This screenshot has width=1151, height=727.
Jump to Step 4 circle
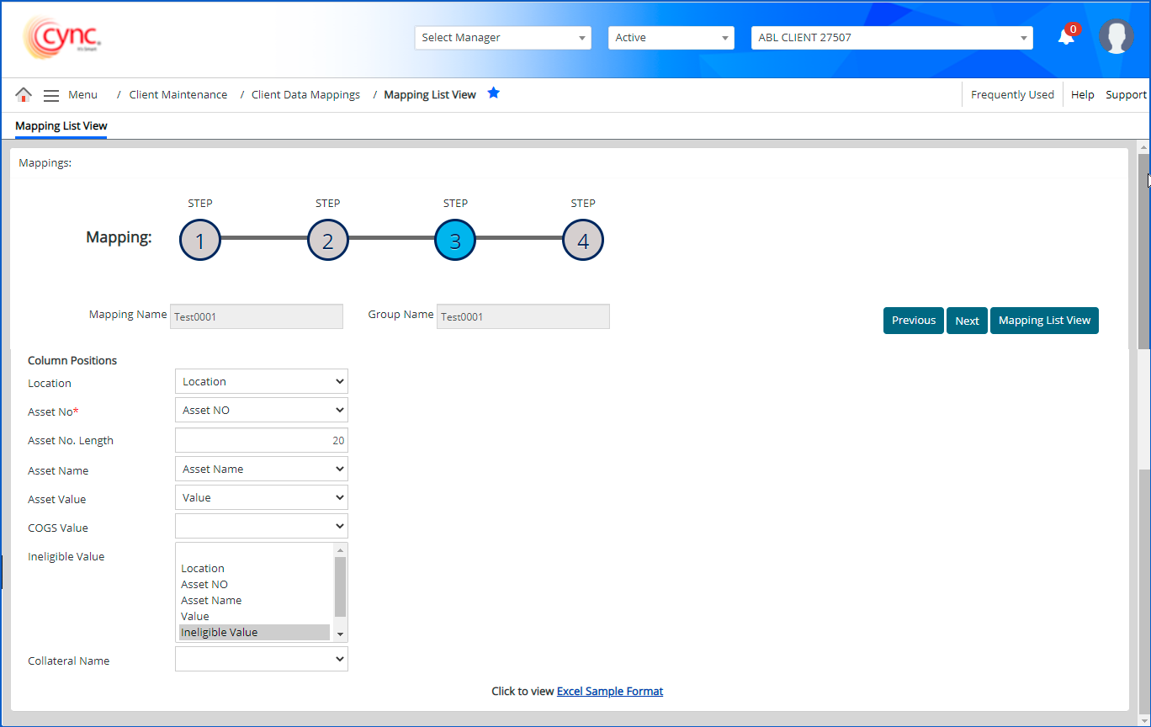tap(583, 241)
